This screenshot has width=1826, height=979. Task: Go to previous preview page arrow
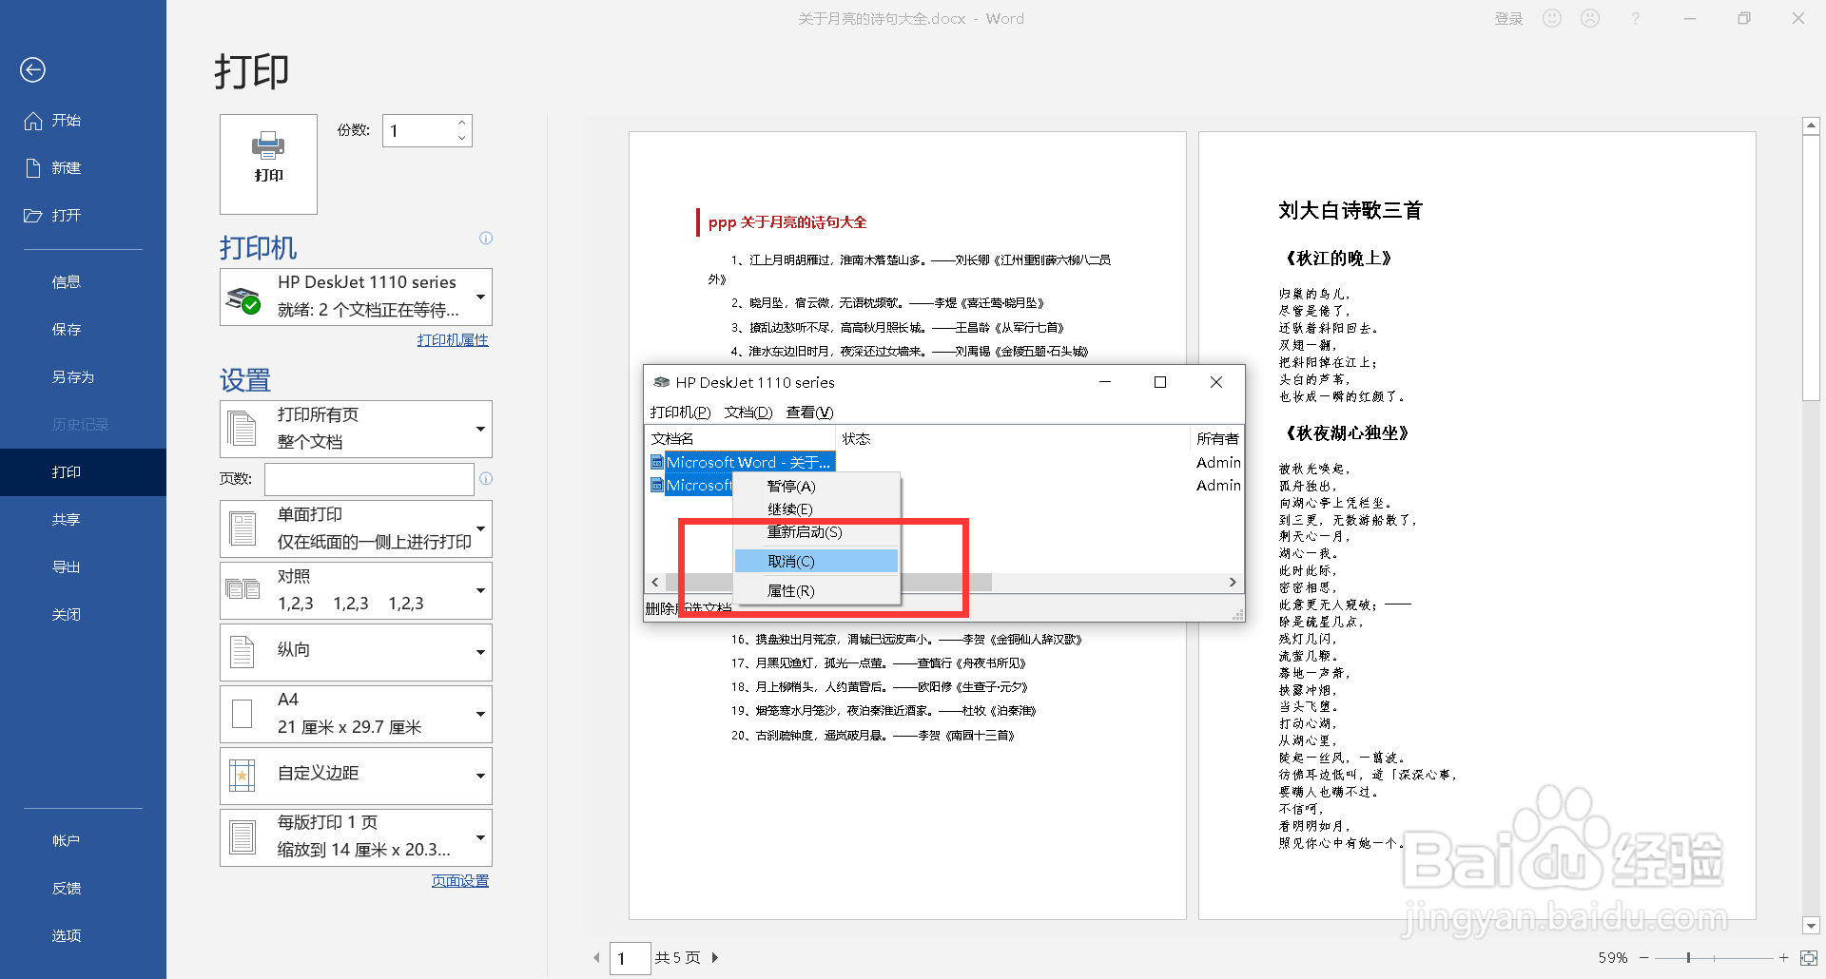[596, 957]
